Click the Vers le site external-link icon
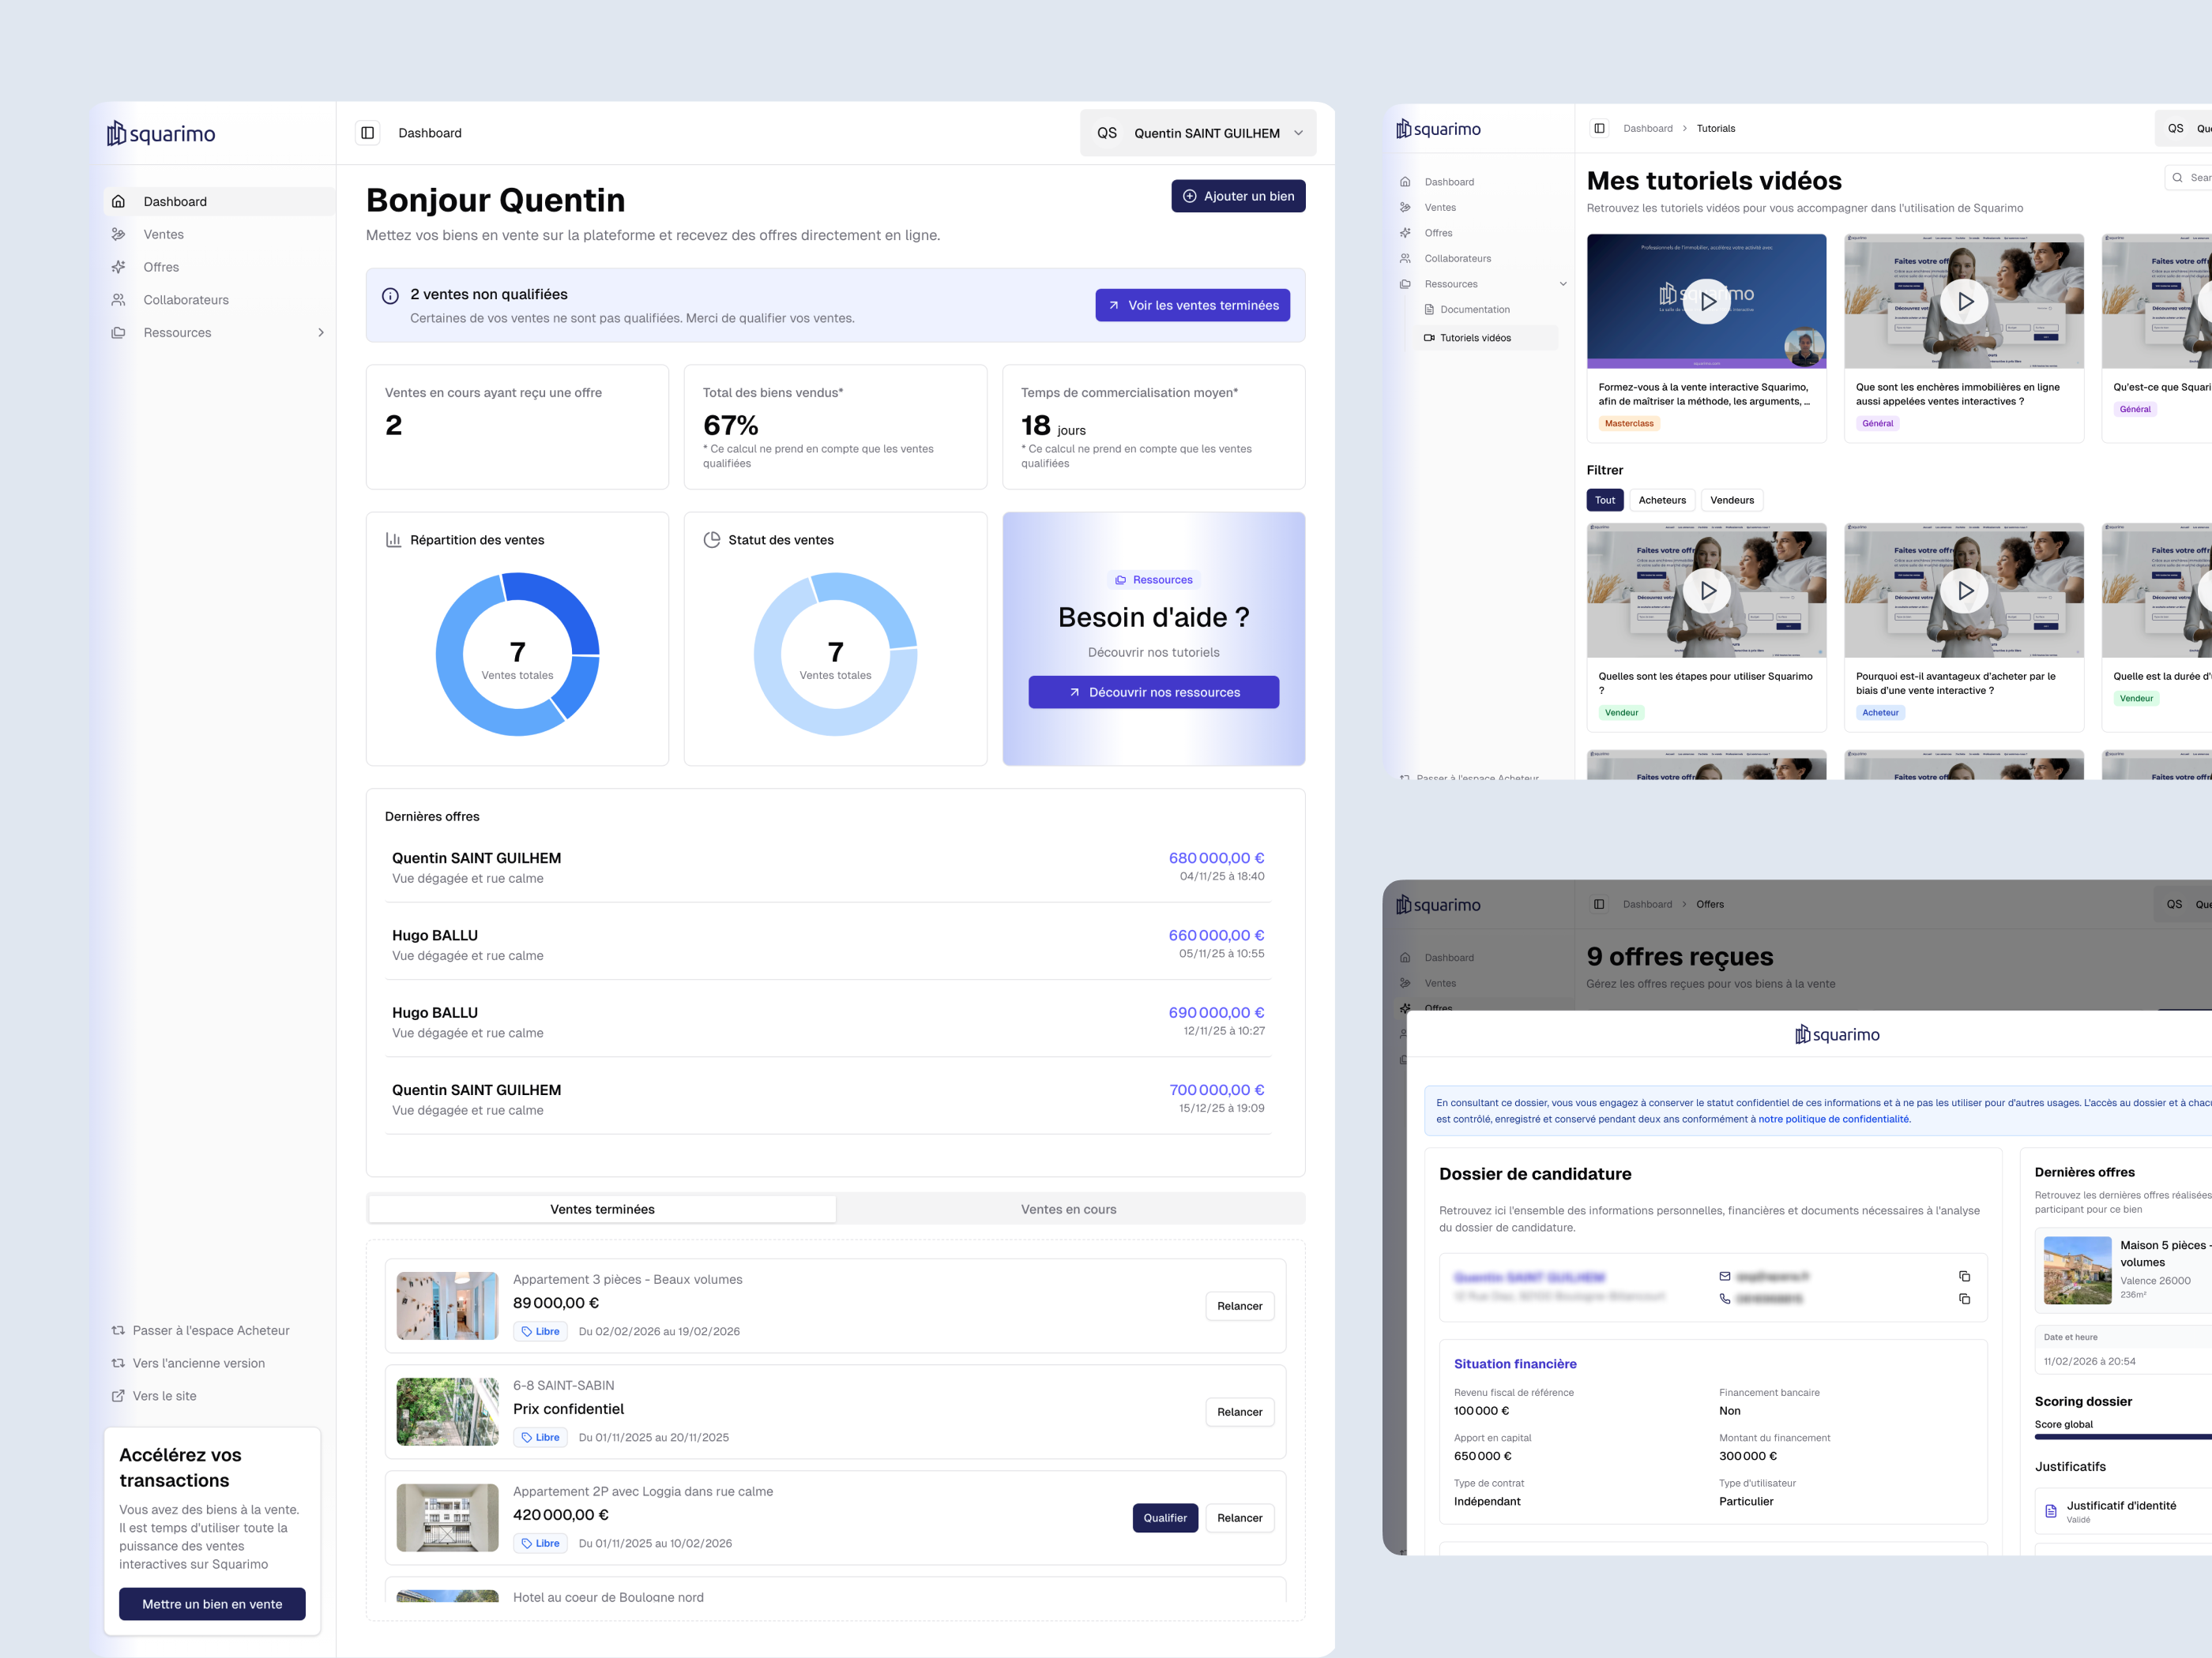The height and width of the screenshot is (1658, 2212). pyautogui.click(x=118, y=1396)
